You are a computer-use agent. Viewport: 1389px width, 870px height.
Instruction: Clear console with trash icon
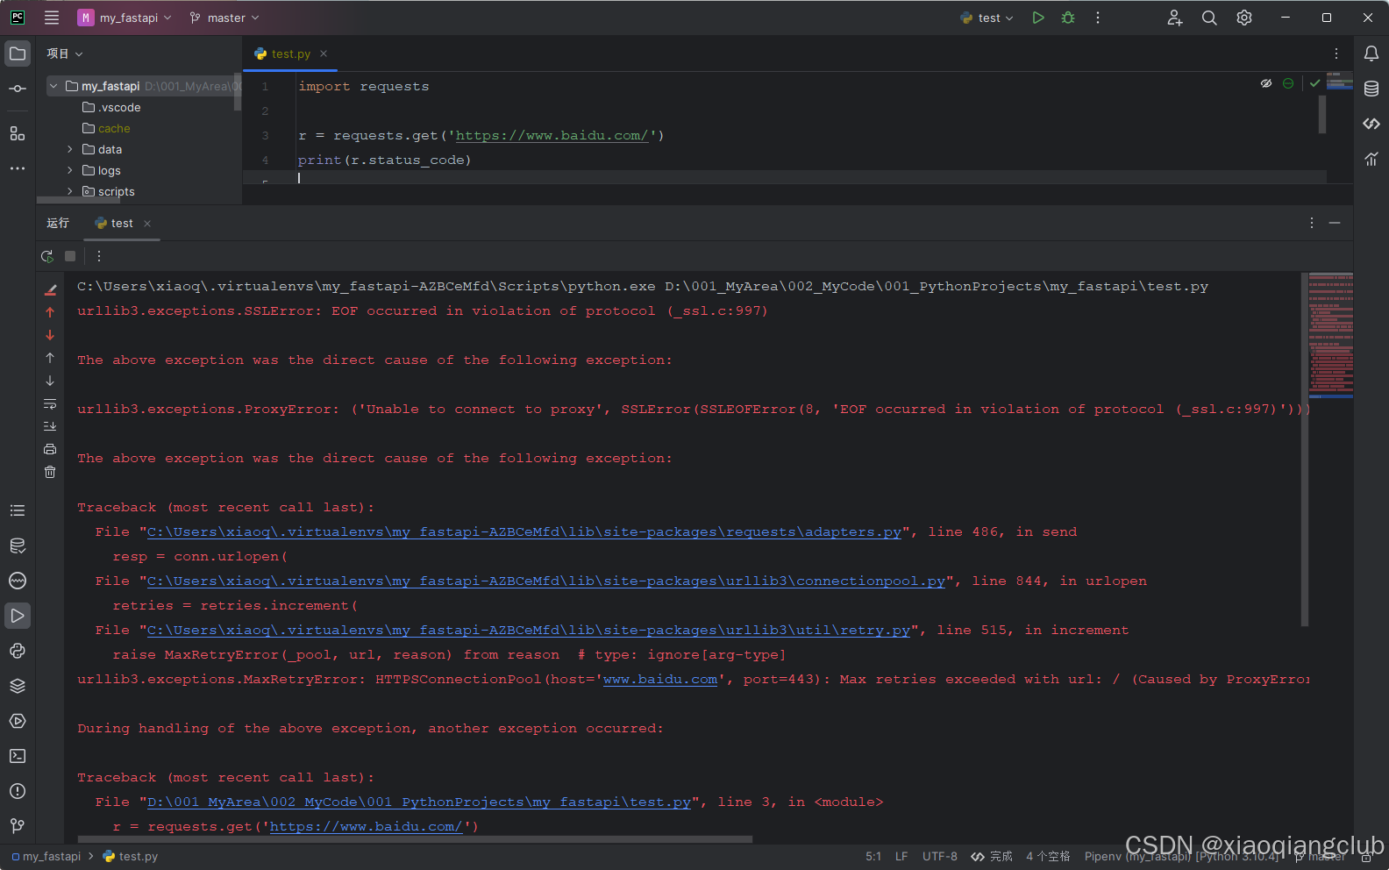(50, 472)
